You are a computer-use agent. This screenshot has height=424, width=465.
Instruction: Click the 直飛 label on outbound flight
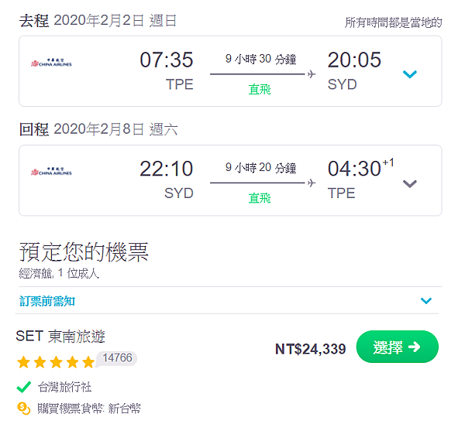click(x=260, y=89)
